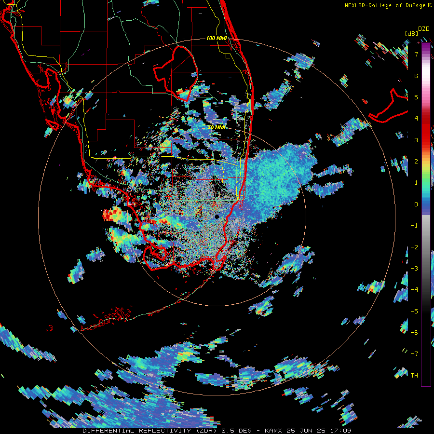Click the 50 NMI range ring label
Screen dimensions: 434x434
tap(217, 128)
